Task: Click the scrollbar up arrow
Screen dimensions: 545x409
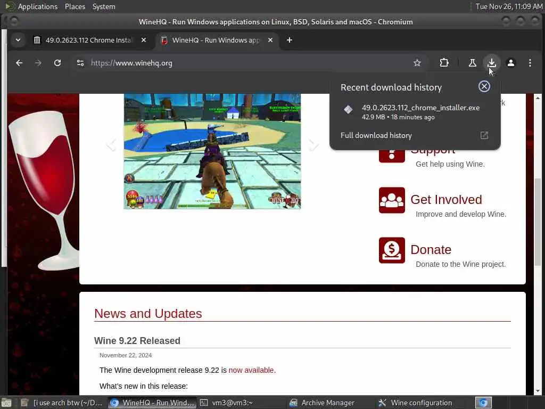Action: tap(538, 98)
